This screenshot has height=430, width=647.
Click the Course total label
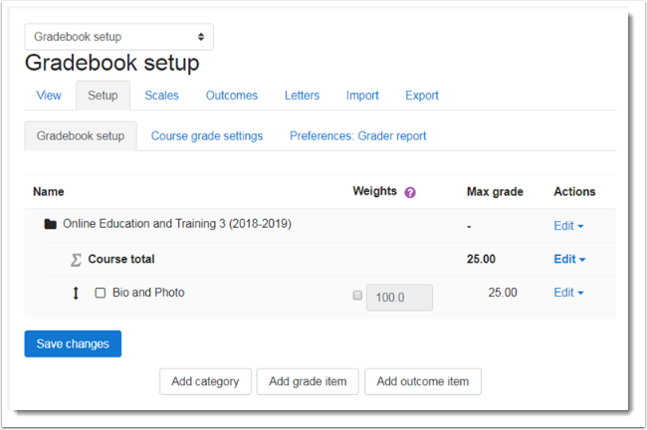(x=121, y=259)
